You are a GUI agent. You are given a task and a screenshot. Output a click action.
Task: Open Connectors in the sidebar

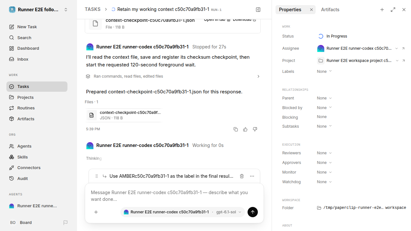[37, 168]
